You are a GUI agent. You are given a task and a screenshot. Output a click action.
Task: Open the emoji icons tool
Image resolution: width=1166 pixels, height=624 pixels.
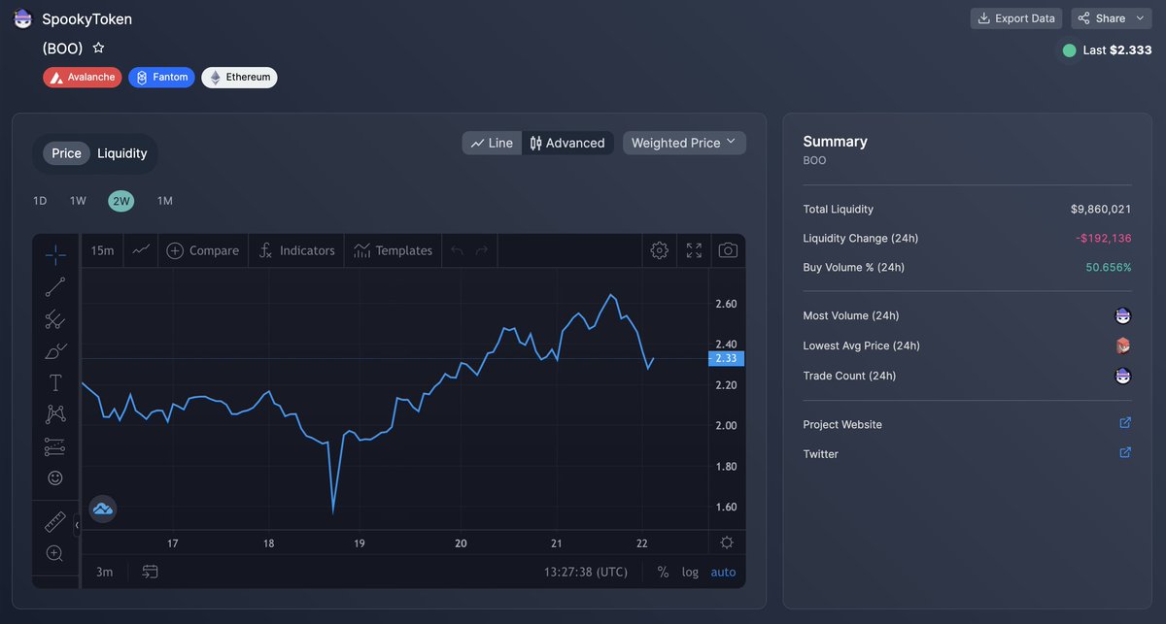click(55, 478)
